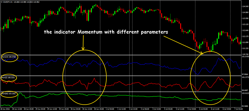Click the blue Mom(14) indicator line

tap(121, 64)
